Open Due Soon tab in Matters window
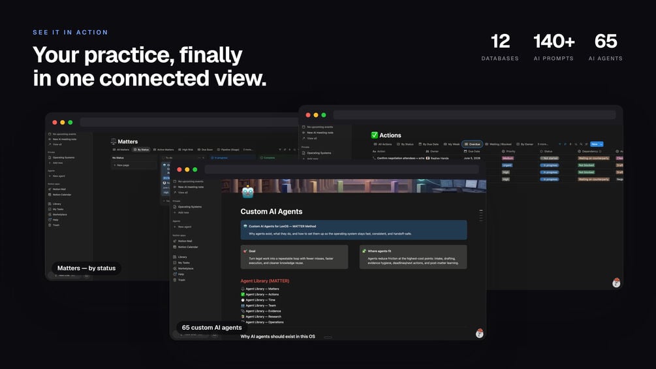The width and height of the screenshot is (656, 369). pyautogui.click(x=206, y=150)
